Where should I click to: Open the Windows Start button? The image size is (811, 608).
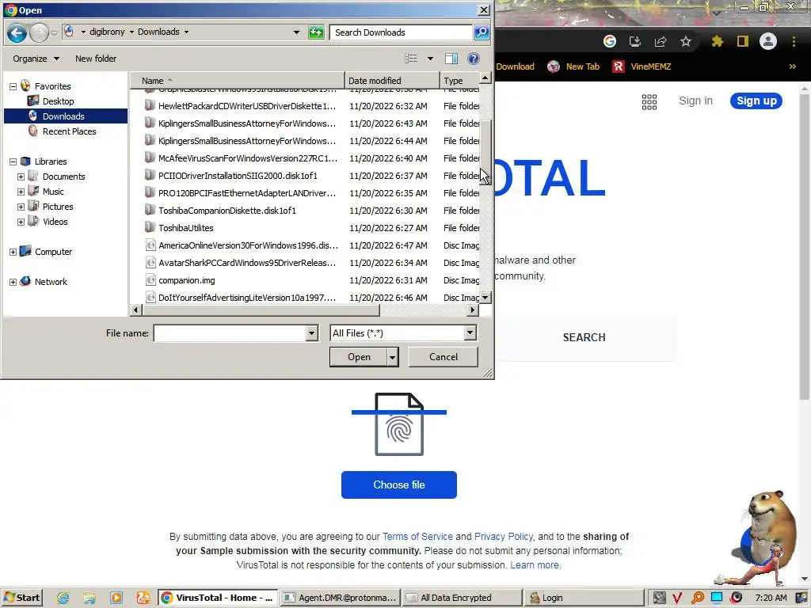click(x=21, y=598)
